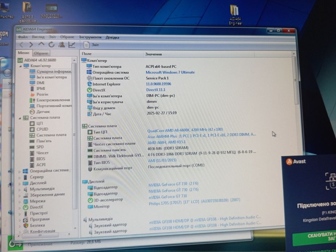Select Internet Explorer row icon
This screenshot has width=336, height=252.
click(x=89, y=84)
